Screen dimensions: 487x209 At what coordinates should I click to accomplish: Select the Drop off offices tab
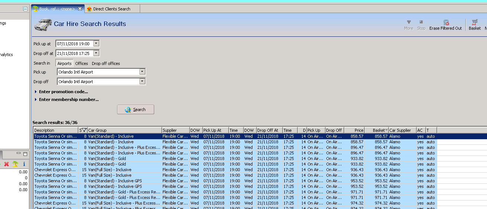coord(106,63)
